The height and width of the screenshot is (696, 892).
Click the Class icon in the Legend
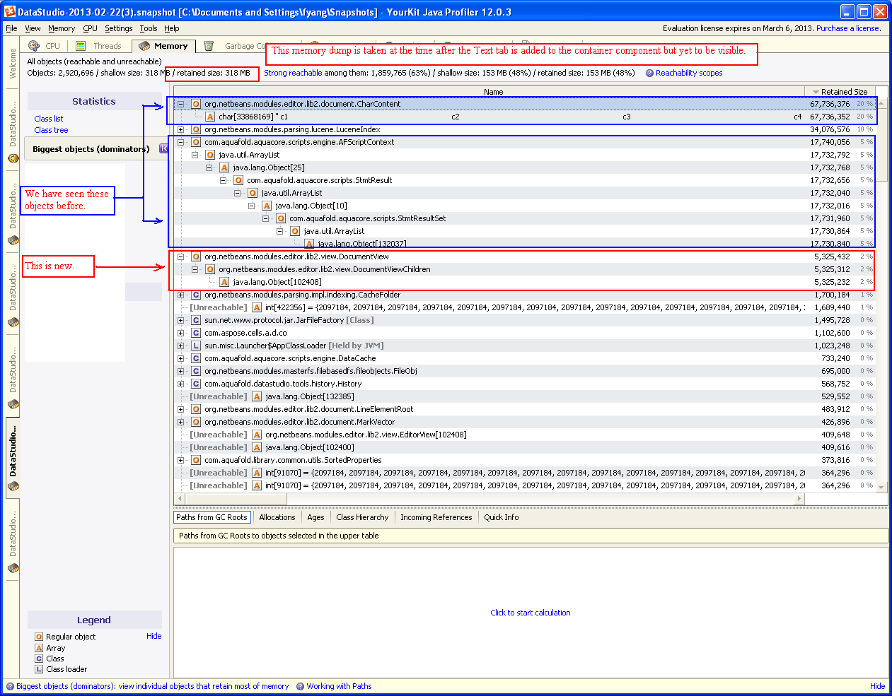click(39, 659)
